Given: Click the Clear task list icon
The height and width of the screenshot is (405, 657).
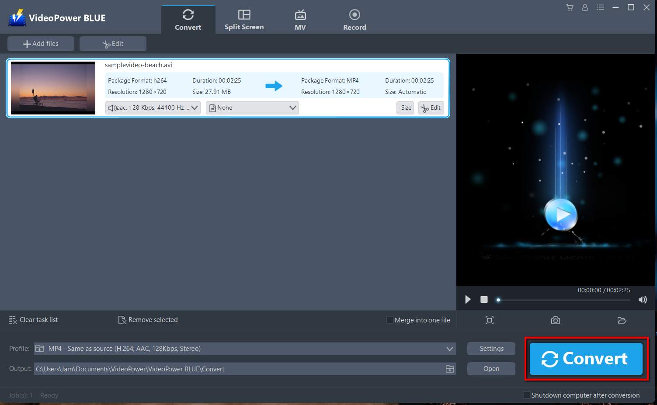Looking at the screenshot, I should click(13, 319).
